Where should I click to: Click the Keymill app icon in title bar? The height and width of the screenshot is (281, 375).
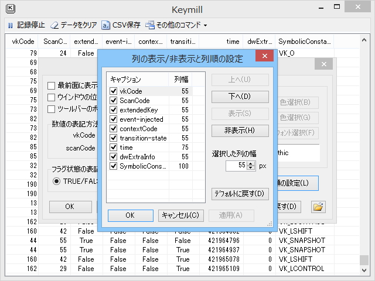11,9
